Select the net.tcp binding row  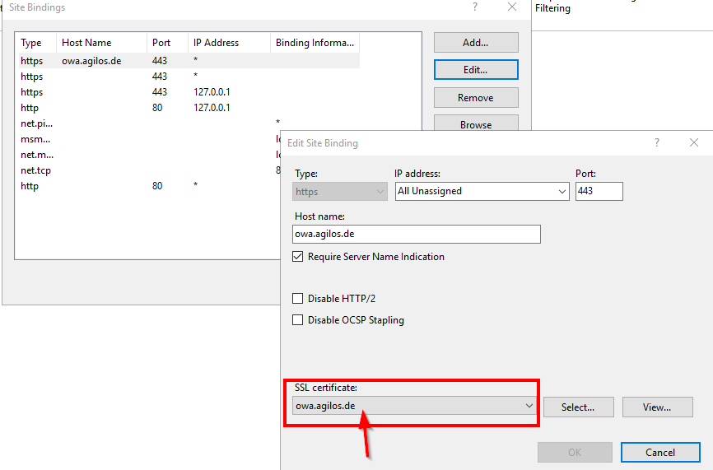pos(147,170)
